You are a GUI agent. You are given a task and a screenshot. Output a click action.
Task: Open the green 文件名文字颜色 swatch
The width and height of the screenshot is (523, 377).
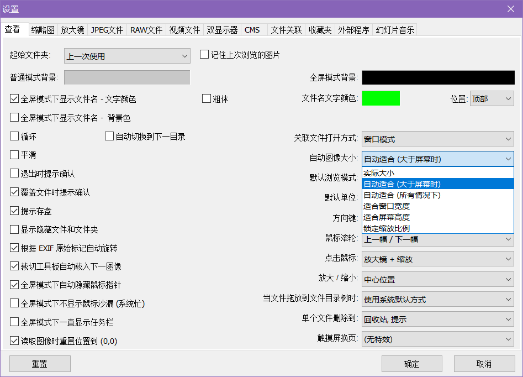(x=381, y=98)
